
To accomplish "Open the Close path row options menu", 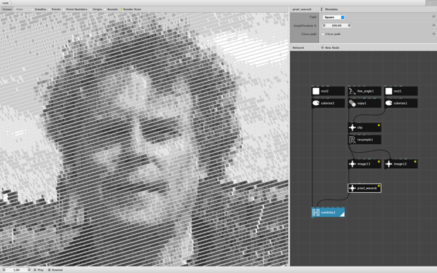I will point(433,34).
